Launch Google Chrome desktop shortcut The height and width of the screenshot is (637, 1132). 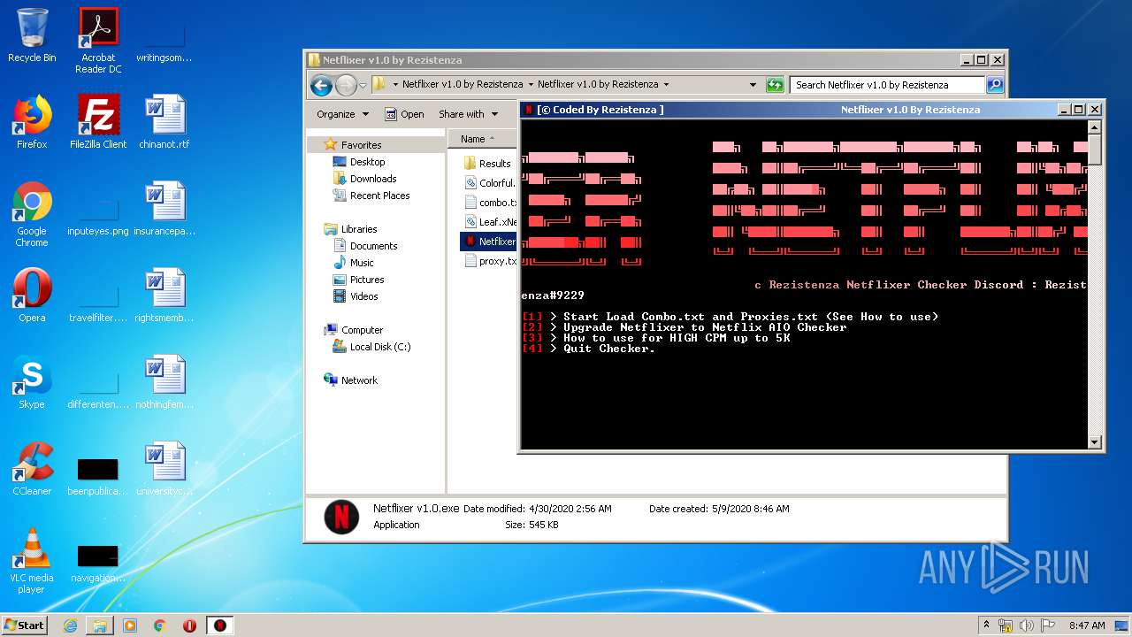point(32,214)
